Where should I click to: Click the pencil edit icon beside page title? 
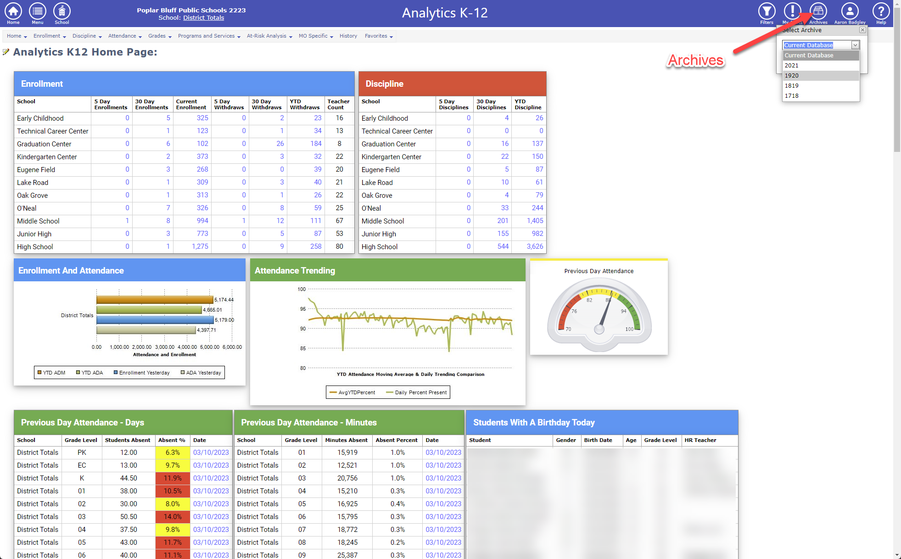coord(6,52)
